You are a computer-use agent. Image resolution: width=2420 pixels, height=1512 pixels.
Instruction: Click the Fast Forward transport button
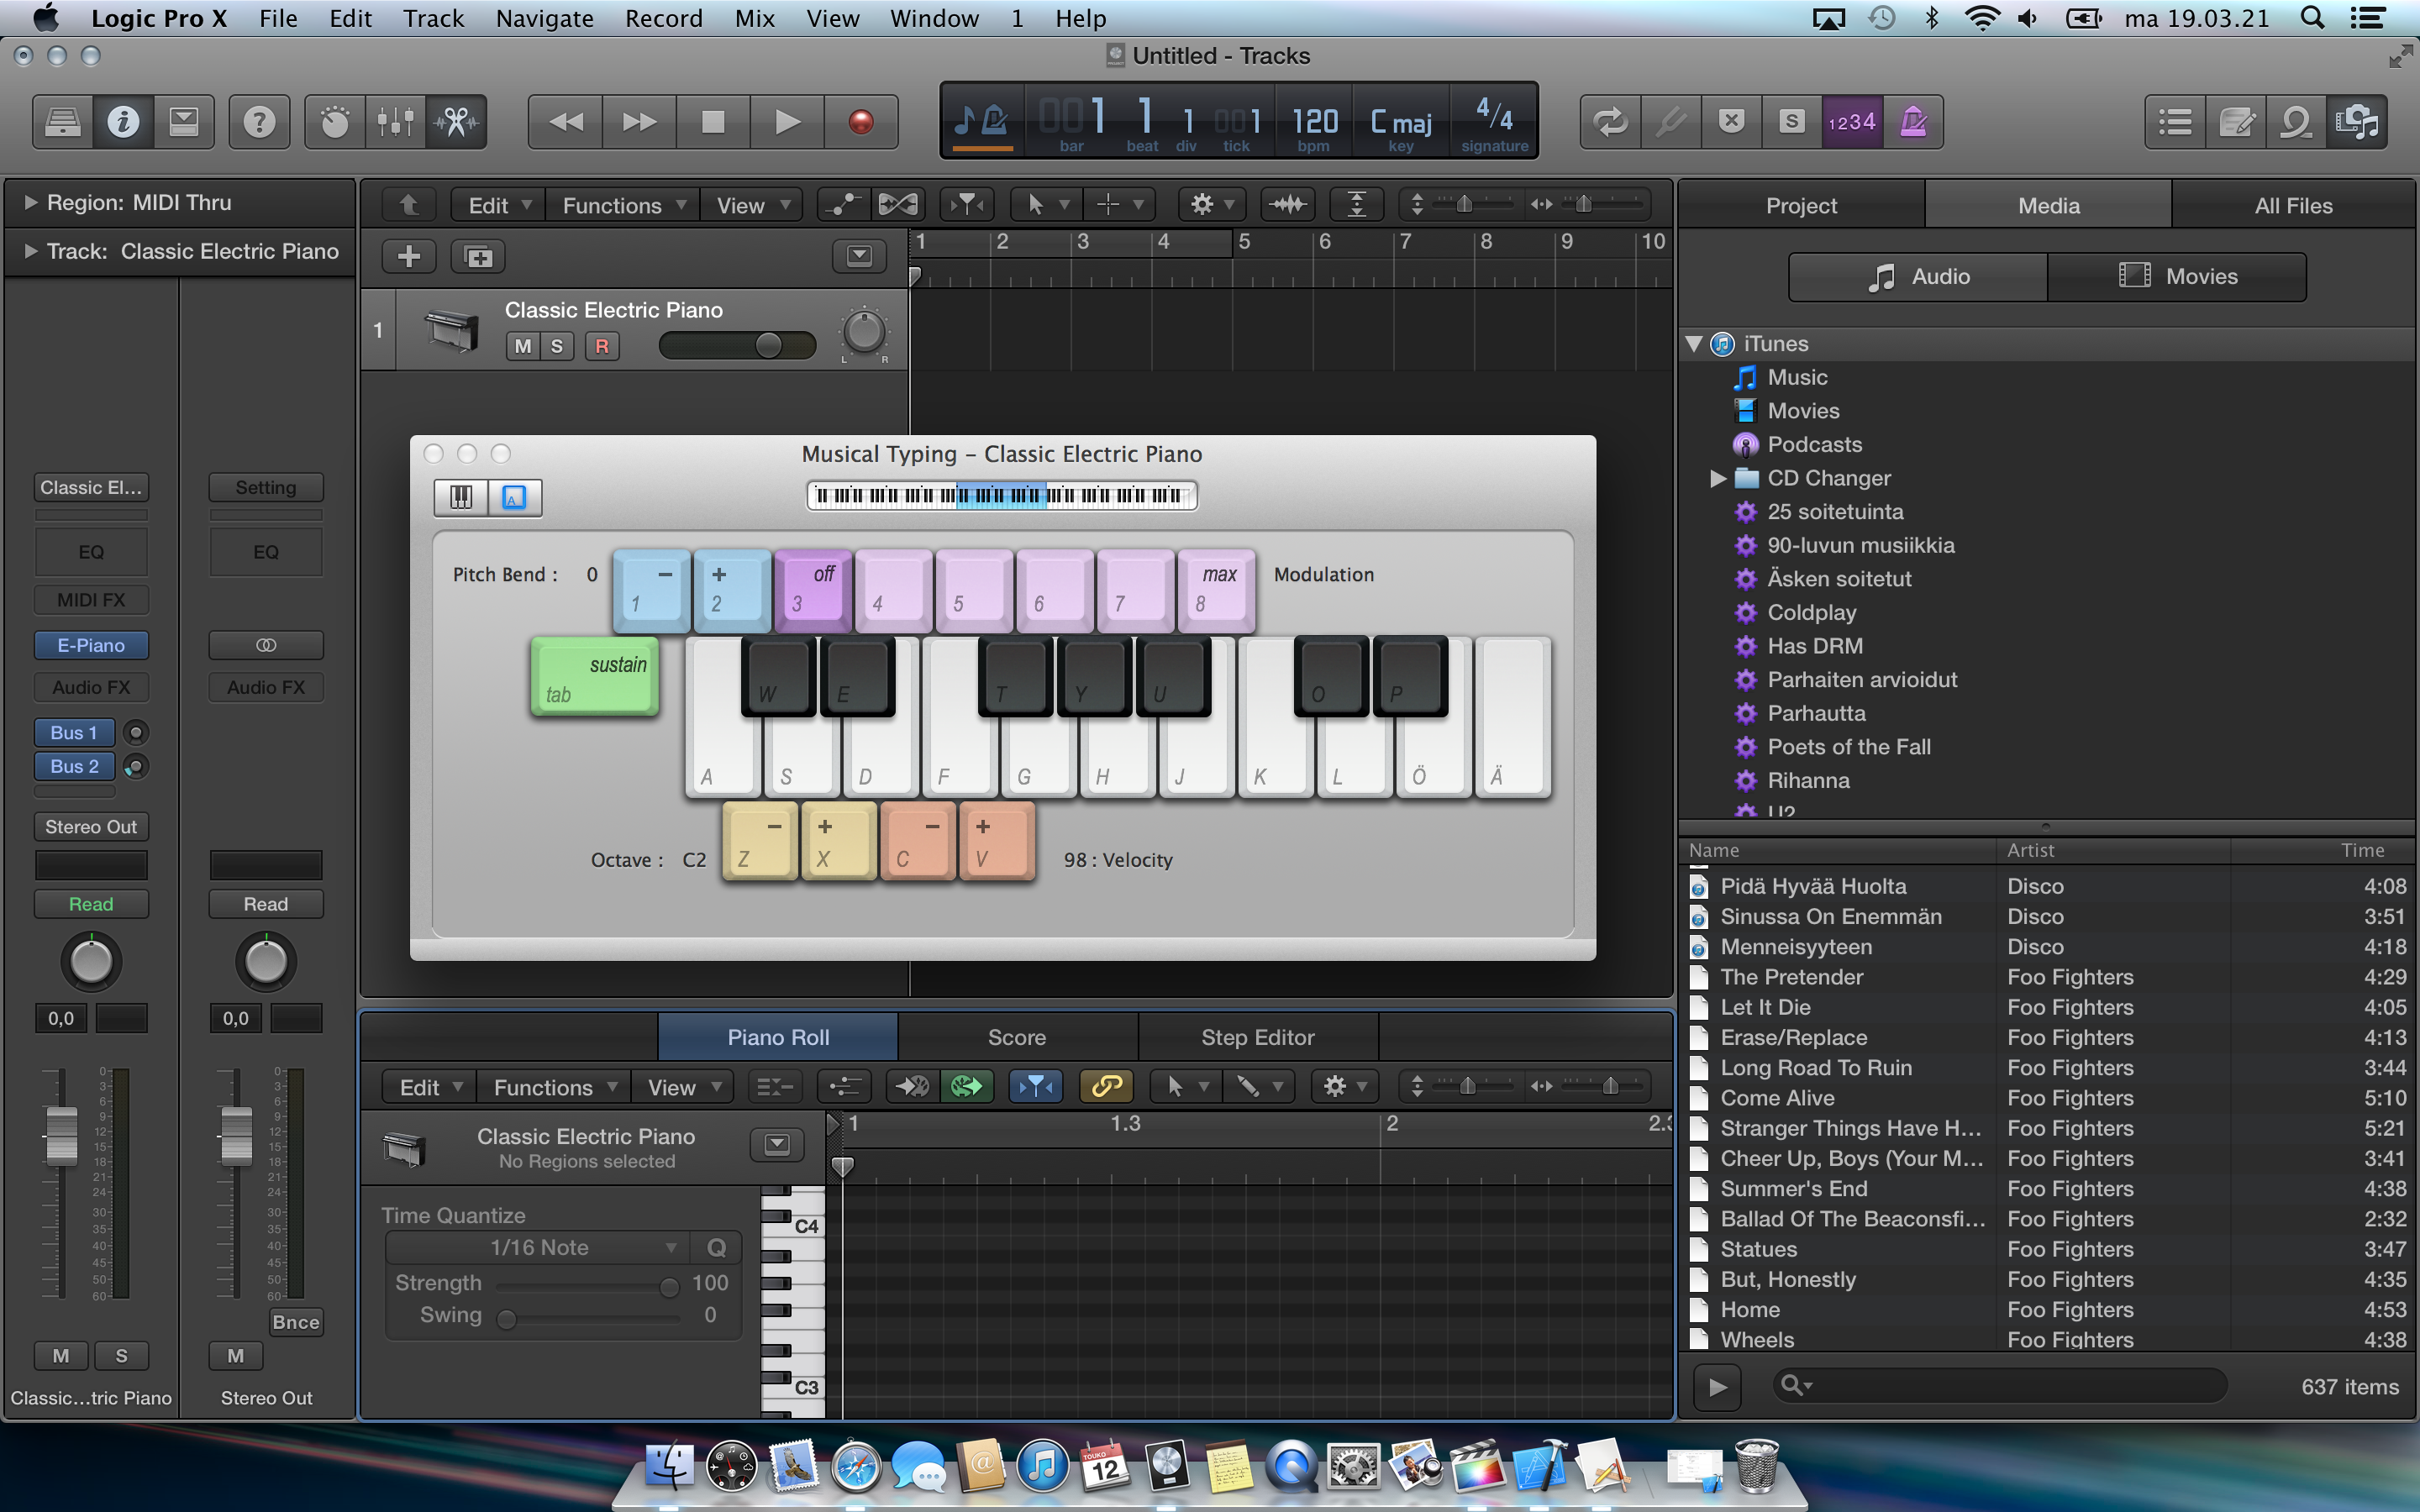click(640, 122)
